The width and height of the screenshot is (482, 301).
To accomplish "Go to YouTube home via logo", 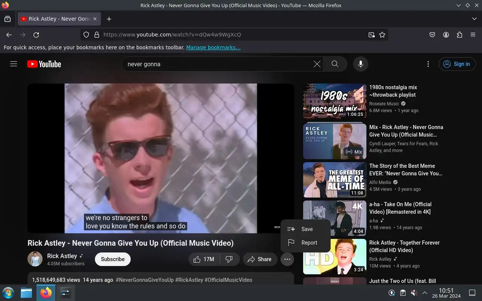I will (44, 64).
